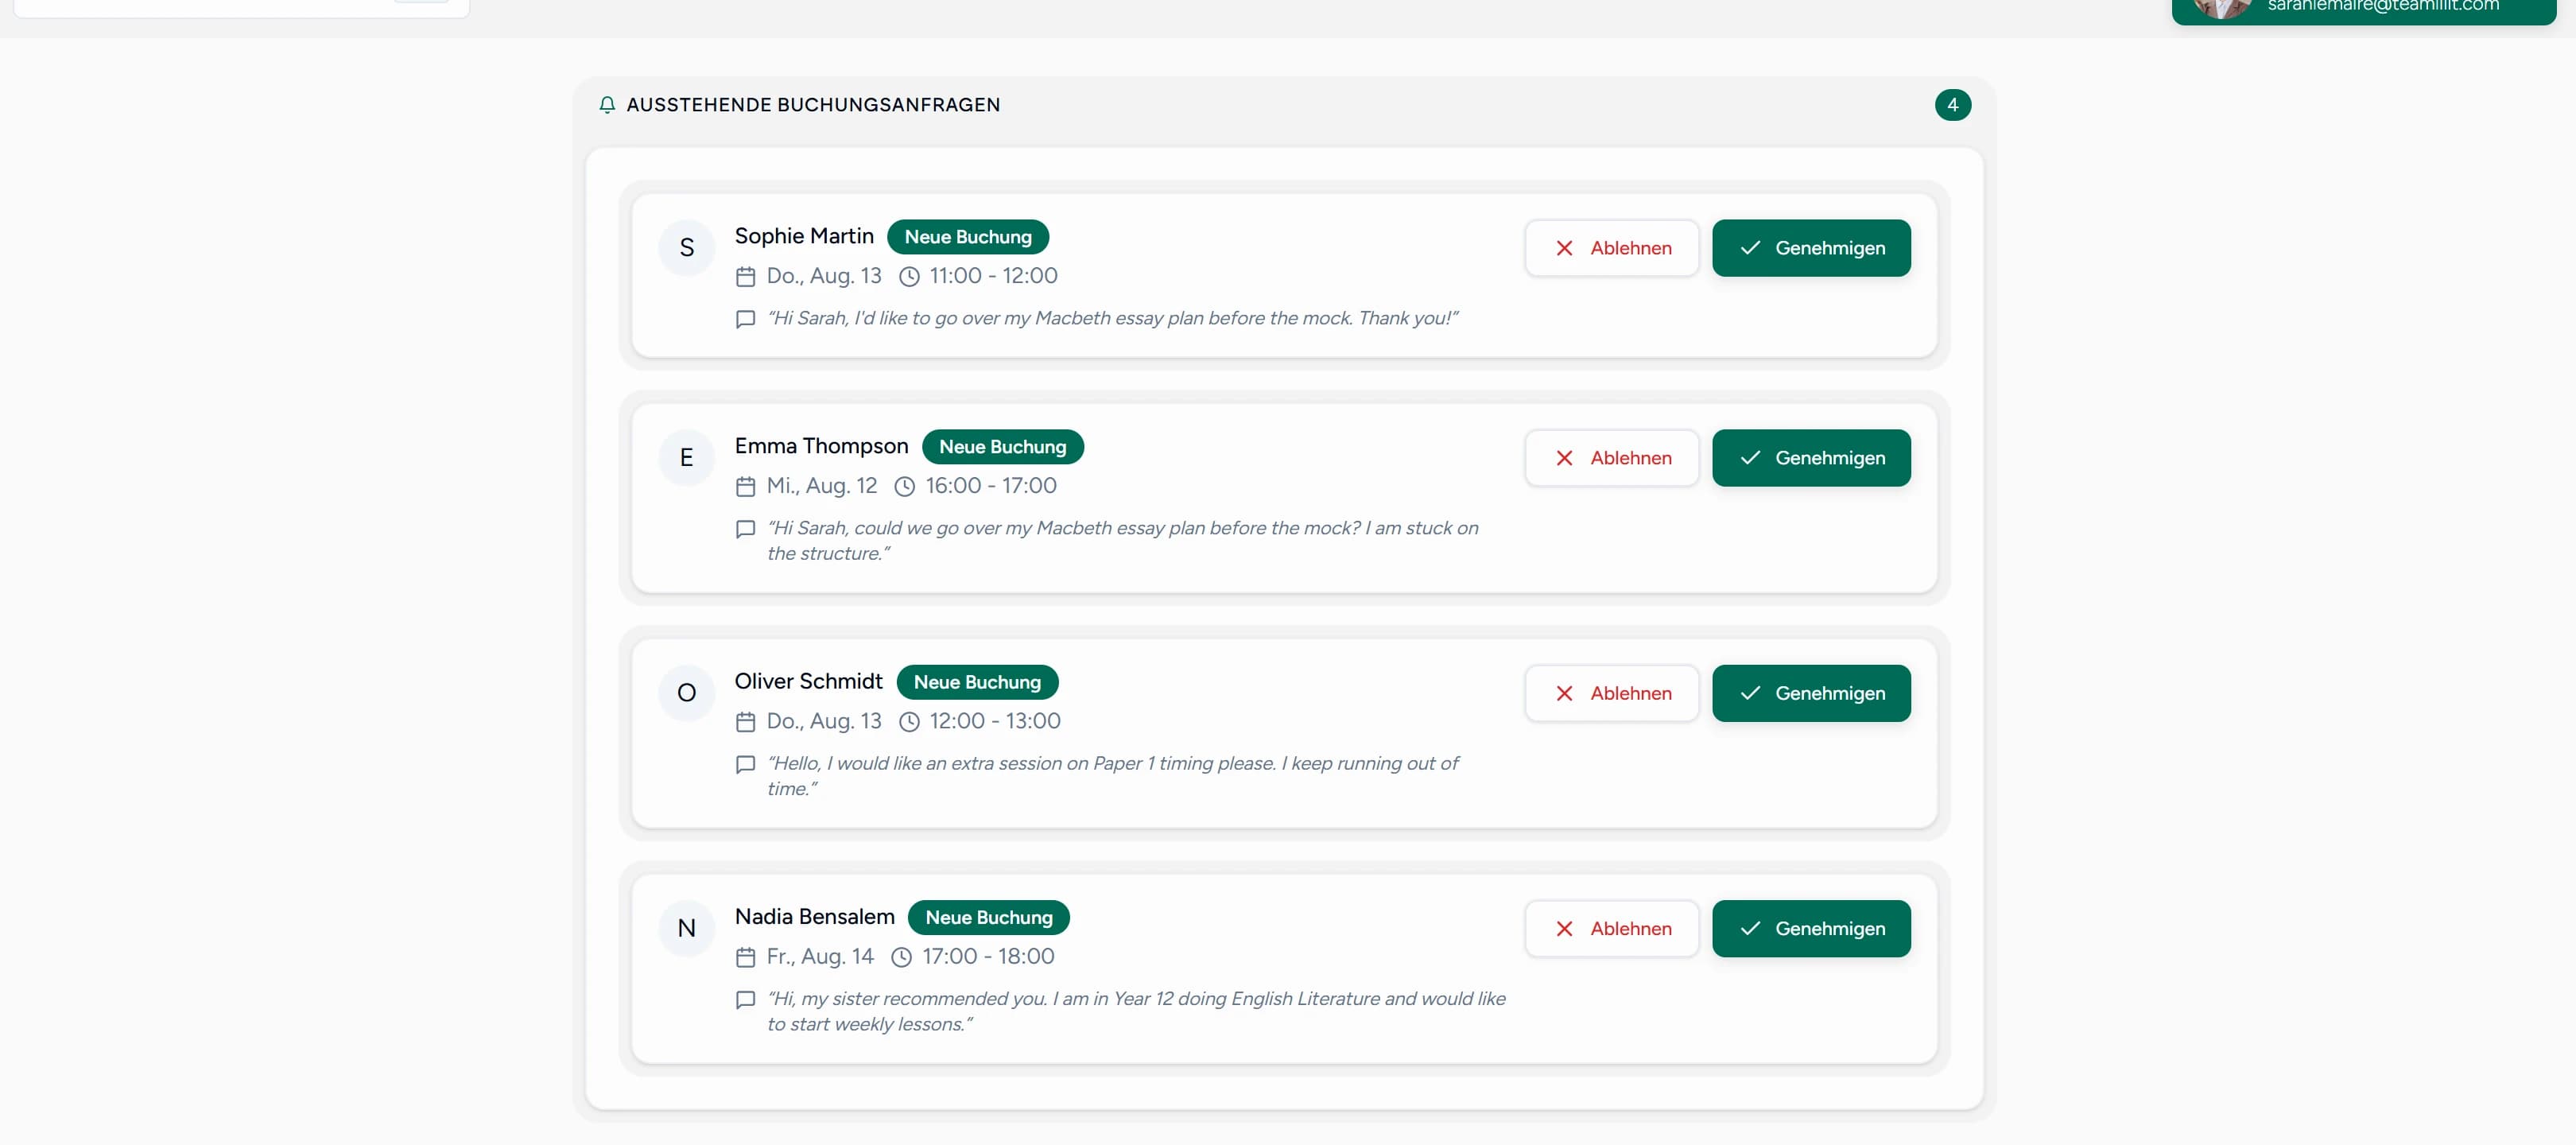
Task: Click the pending requests count badge 4
Action: pyautogui.click(x=1952, y=105)
